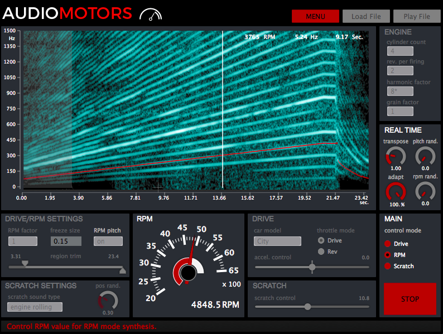This screenshot has width=443, height=334.
Task: Click the rpm rand. knob
Action: tap(425, 192)
